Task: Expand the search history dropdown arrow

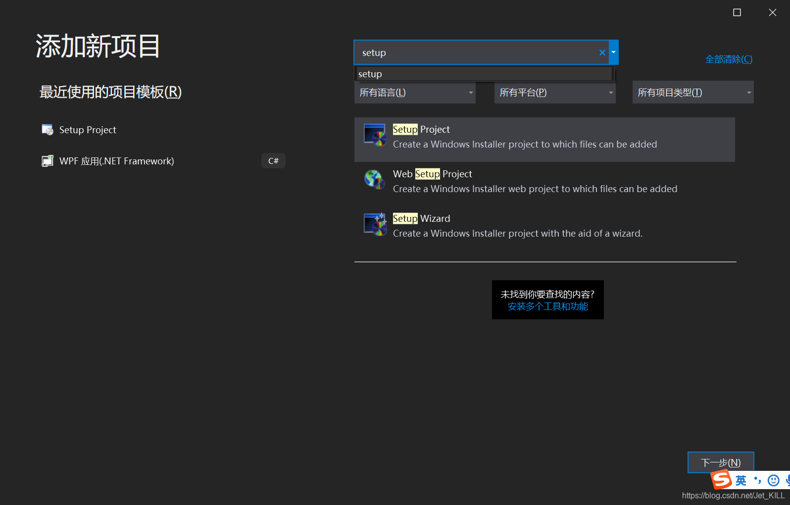Action: [613, 52]
